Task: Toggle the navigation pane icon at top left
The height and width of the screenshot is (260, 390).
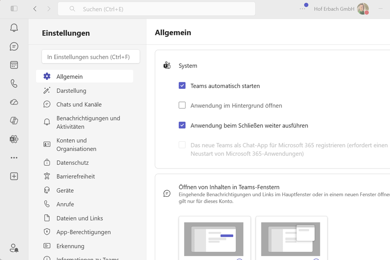Action: tap(14, 9)
